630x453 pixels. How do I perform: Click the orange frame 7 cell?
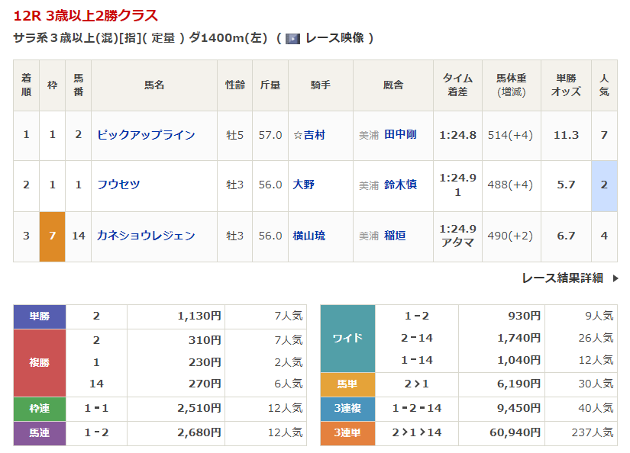point(53,236)
